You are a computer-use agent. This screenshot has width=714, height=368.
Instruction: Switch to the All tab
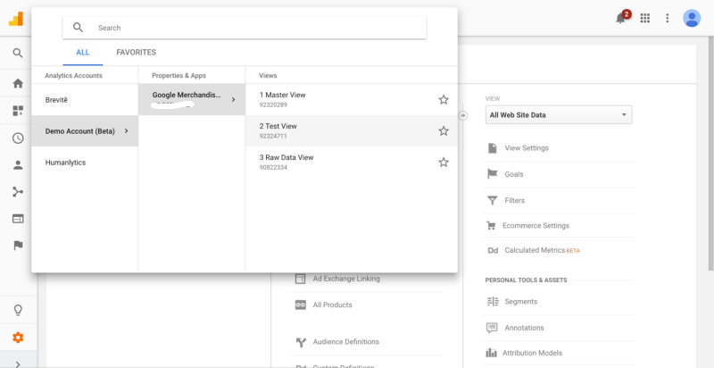point(83,53)
